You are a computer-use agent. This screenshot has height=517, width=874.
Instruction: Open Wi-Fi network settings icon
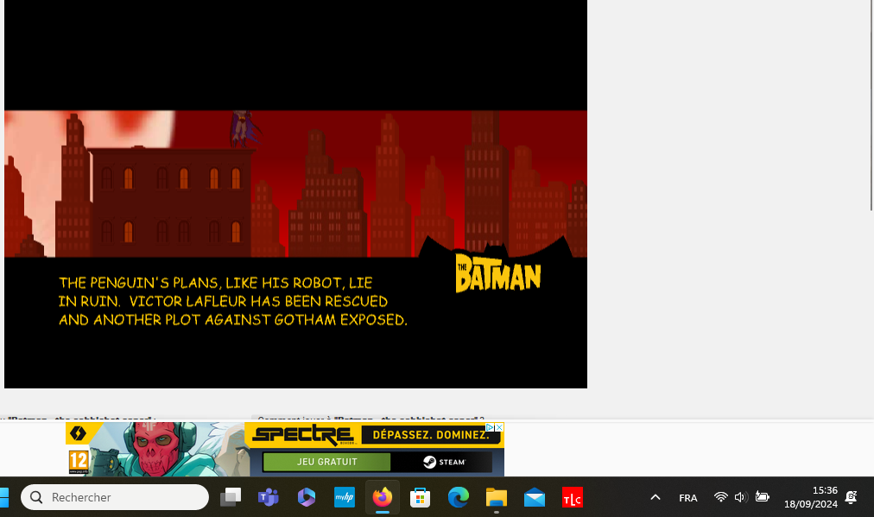point(720,498)
